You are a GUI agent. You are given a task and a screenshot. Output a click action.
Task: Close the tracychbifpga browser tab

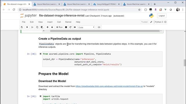(119, 4)
